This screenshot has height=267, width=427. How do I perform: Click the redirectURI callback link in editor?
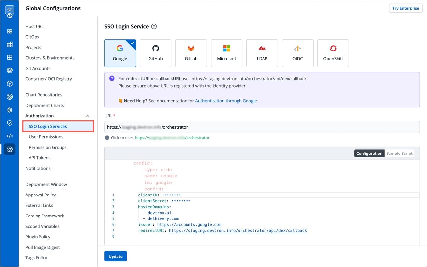pyautogui.click(x=238, y=231)
